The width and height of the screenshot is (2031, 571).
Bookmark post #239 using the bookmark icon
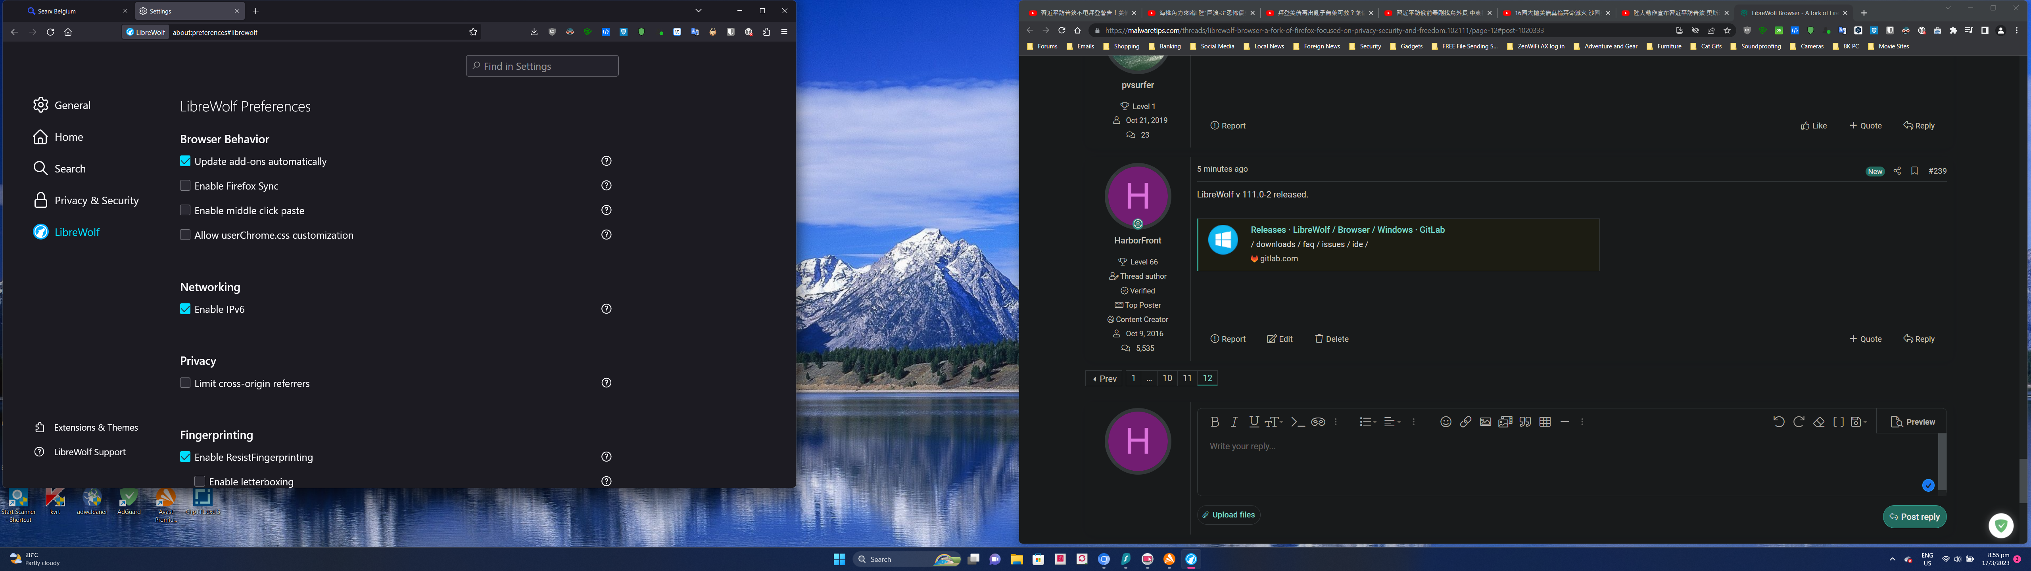pos(1914,171)
